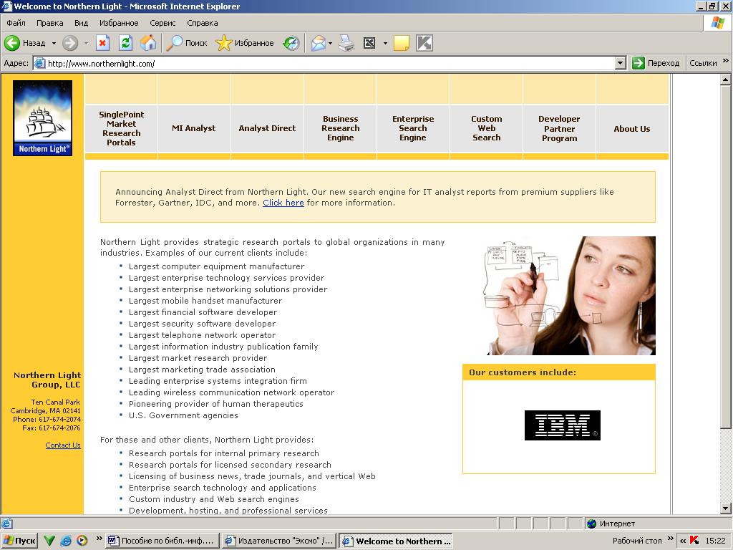Expand the Рабочий стол toolbar chevron

point(670,539)
